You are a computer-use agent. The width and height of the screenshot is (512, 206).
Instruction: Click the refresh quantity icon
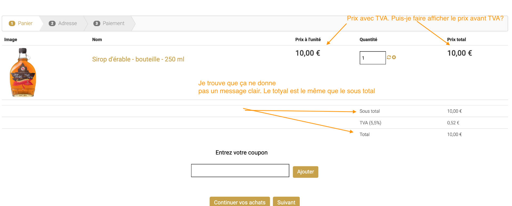(389, 57)
